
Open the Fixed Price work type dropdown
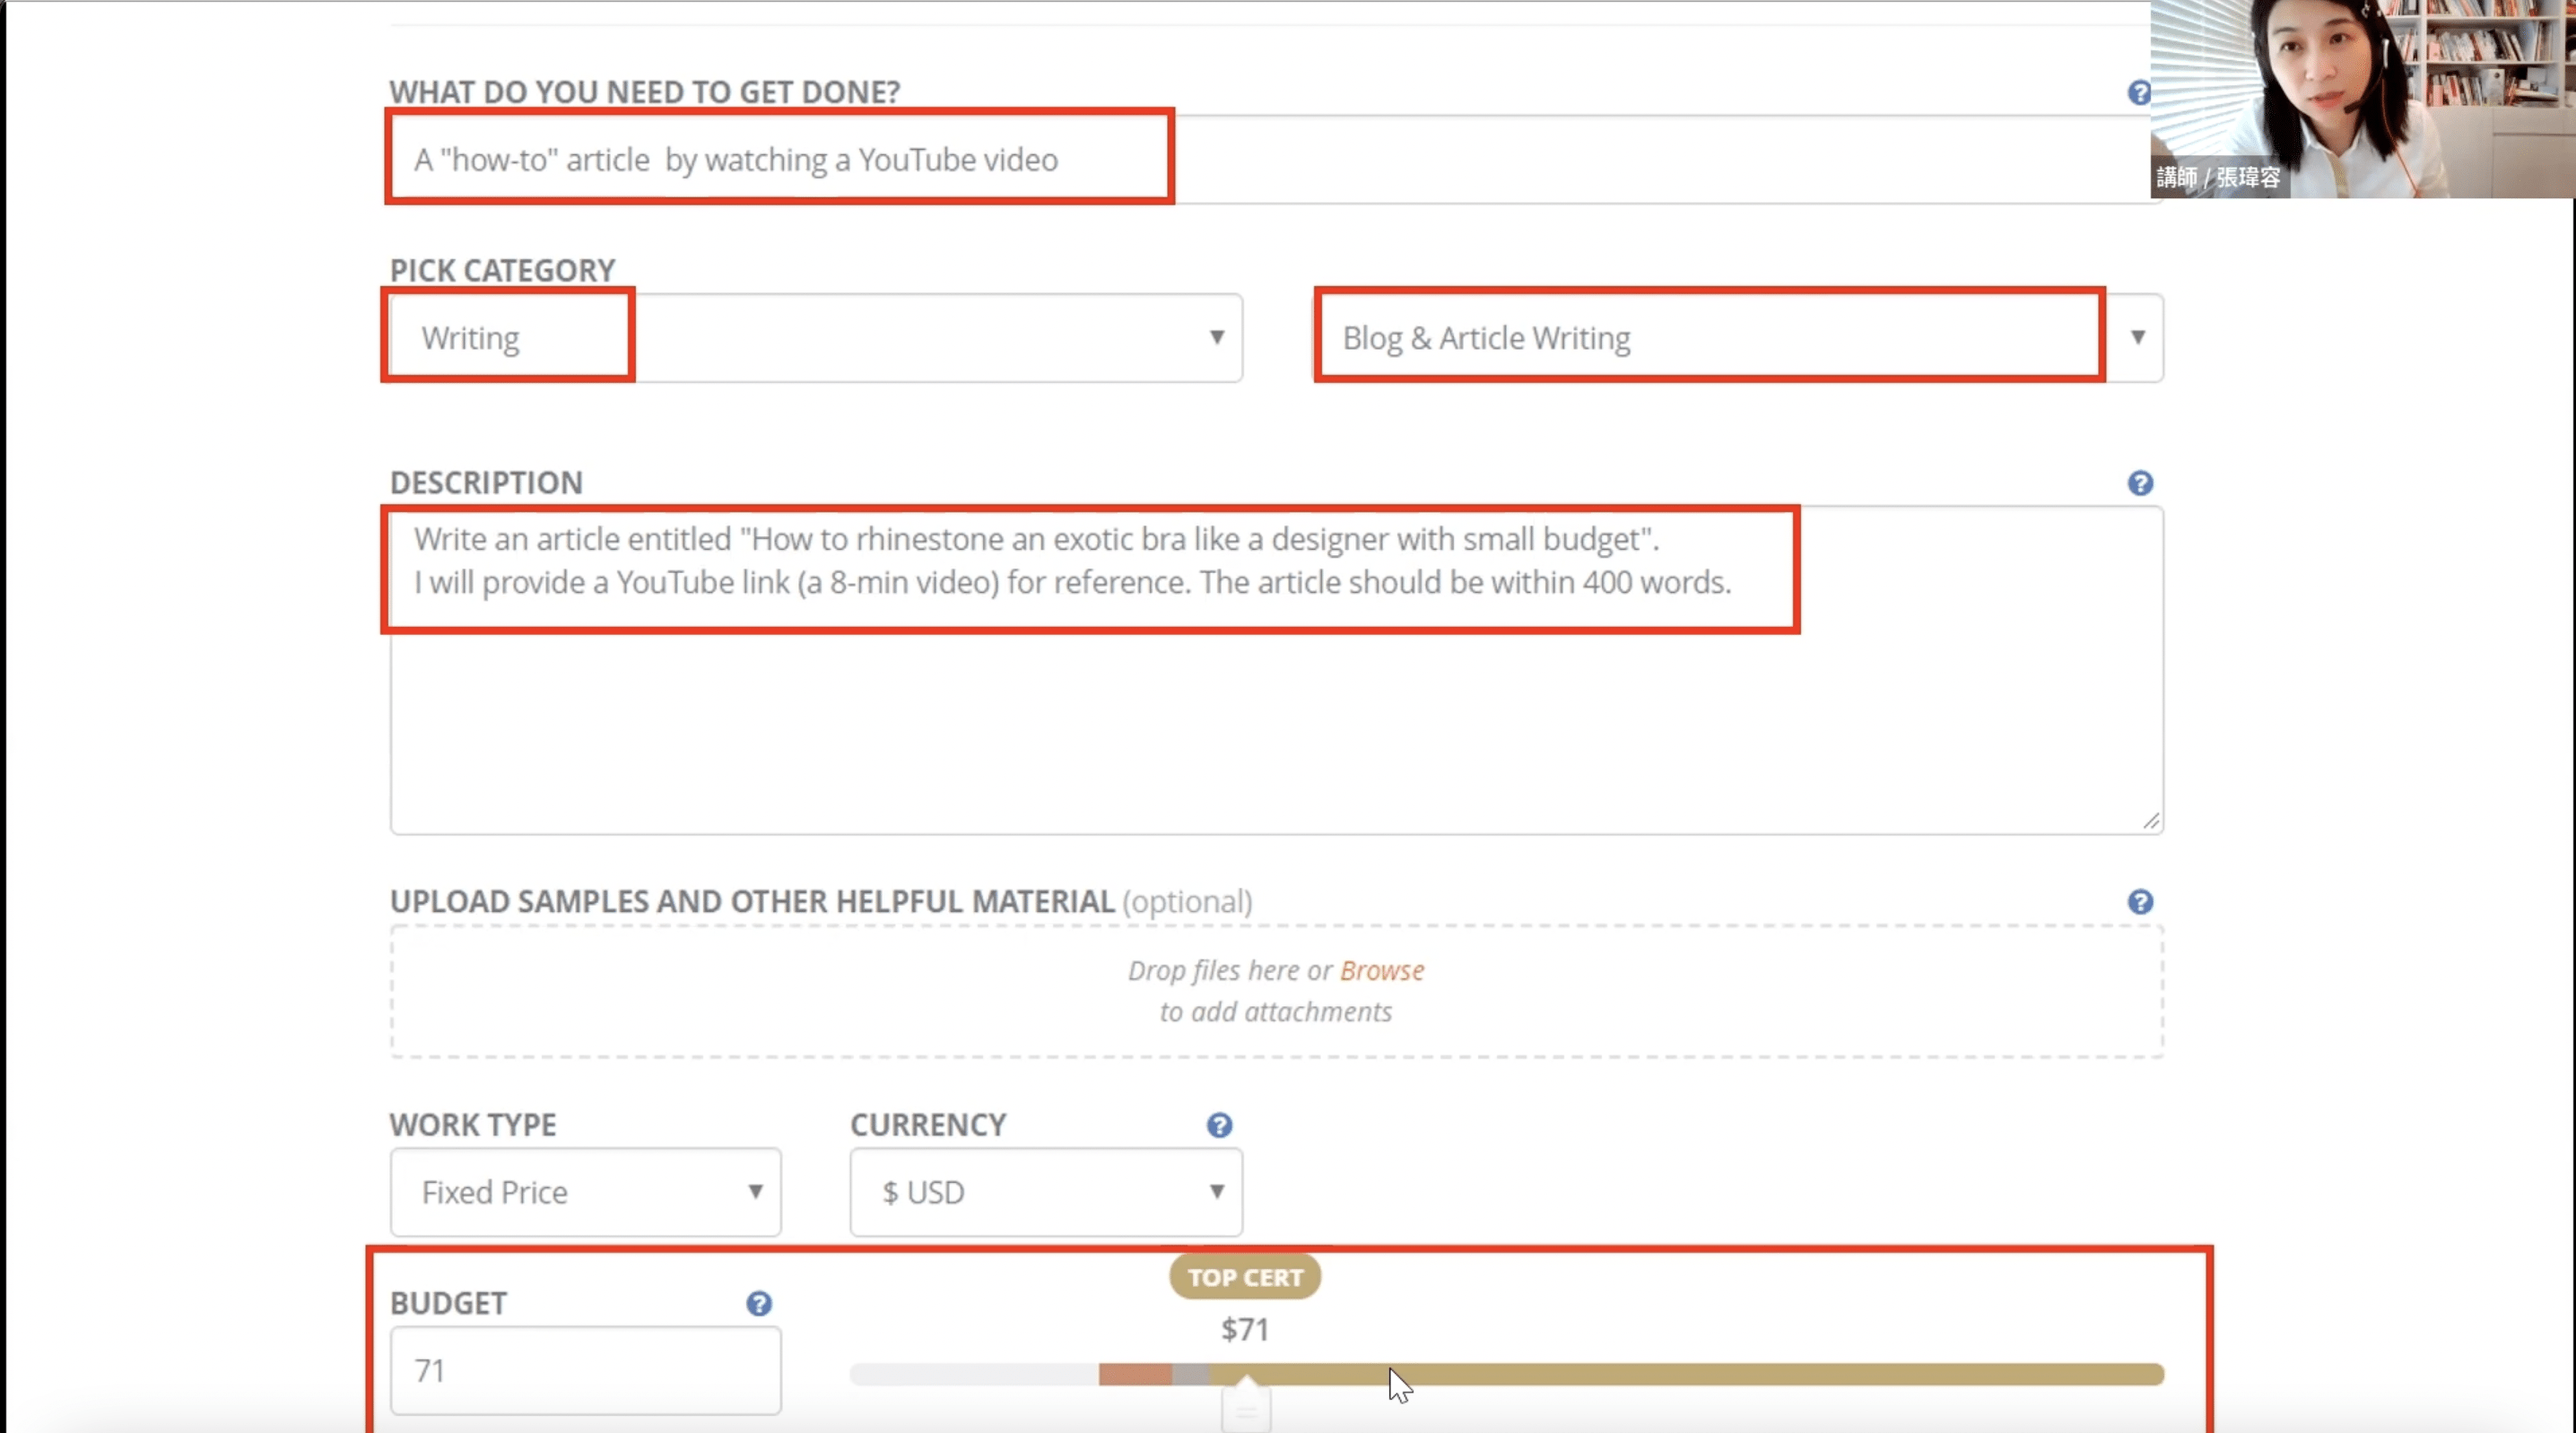pyautogui.click(x=585, y=1192)
